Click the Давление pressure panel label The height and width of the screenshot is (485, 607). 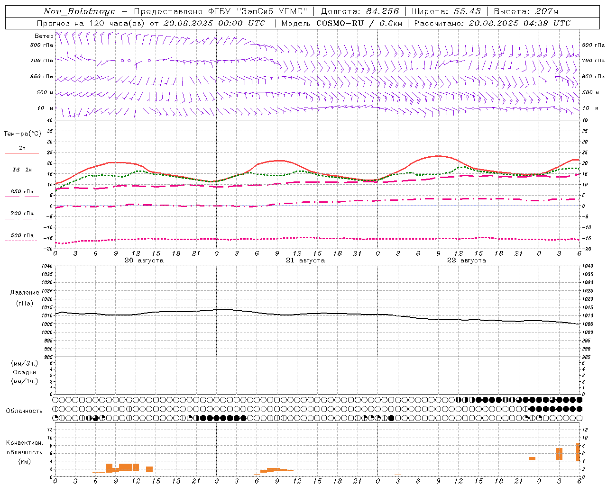[x=25, y=293]
